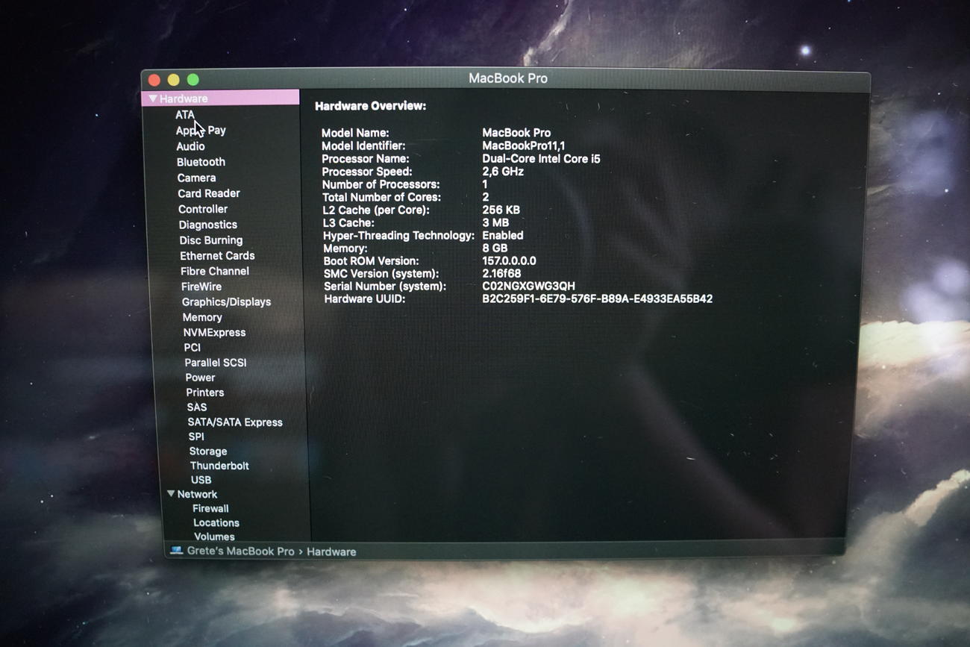
Task: Select Locations under Network
Action: point(216,522)
